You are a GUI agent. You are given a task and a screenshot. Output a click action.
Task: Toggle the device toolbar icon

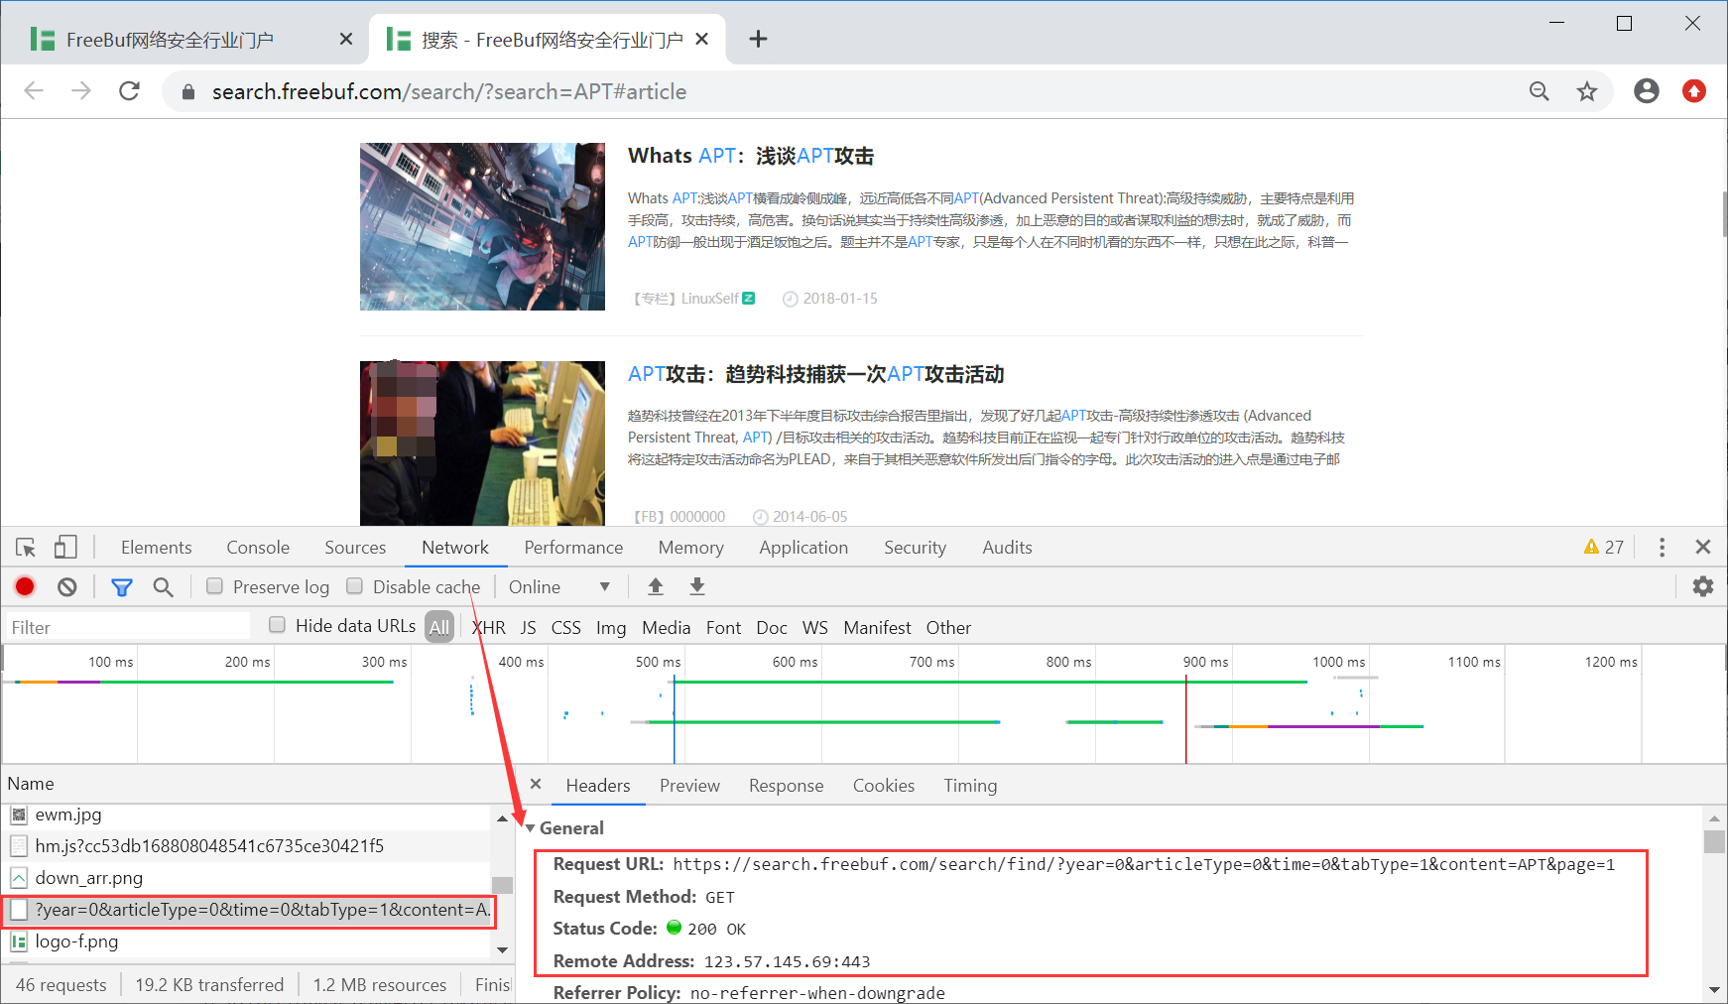65,548
